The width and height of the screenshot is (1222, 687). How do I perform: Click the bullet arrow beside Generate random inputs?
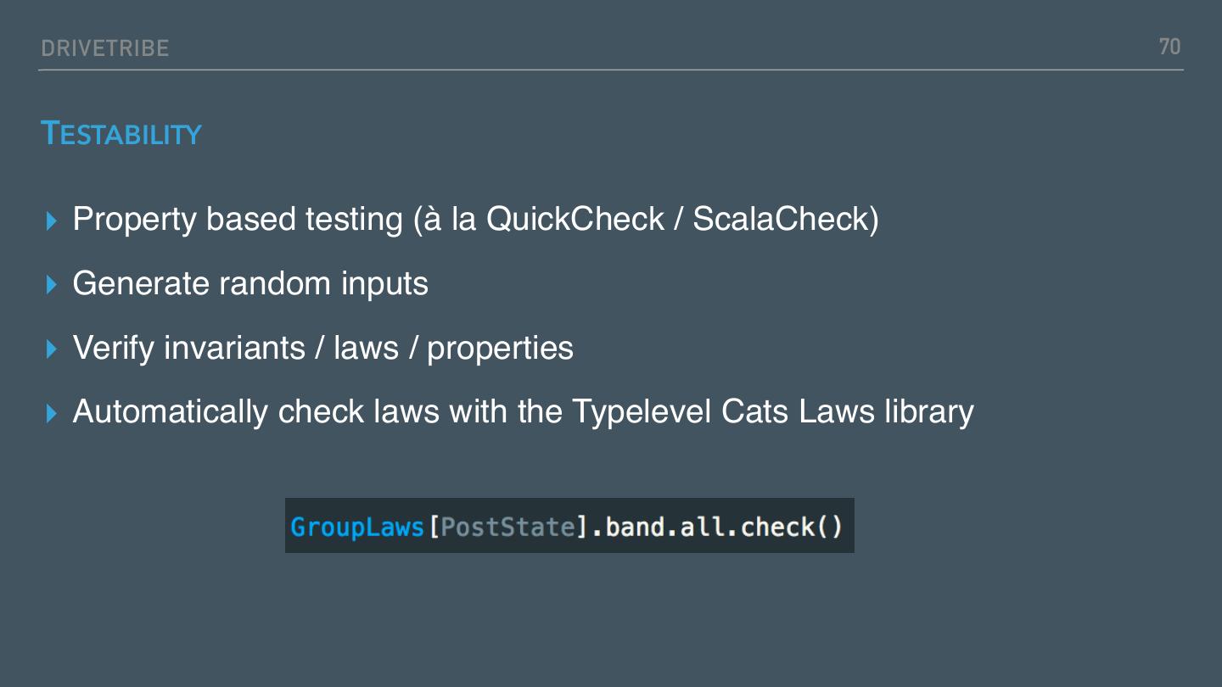coord(53,284)
